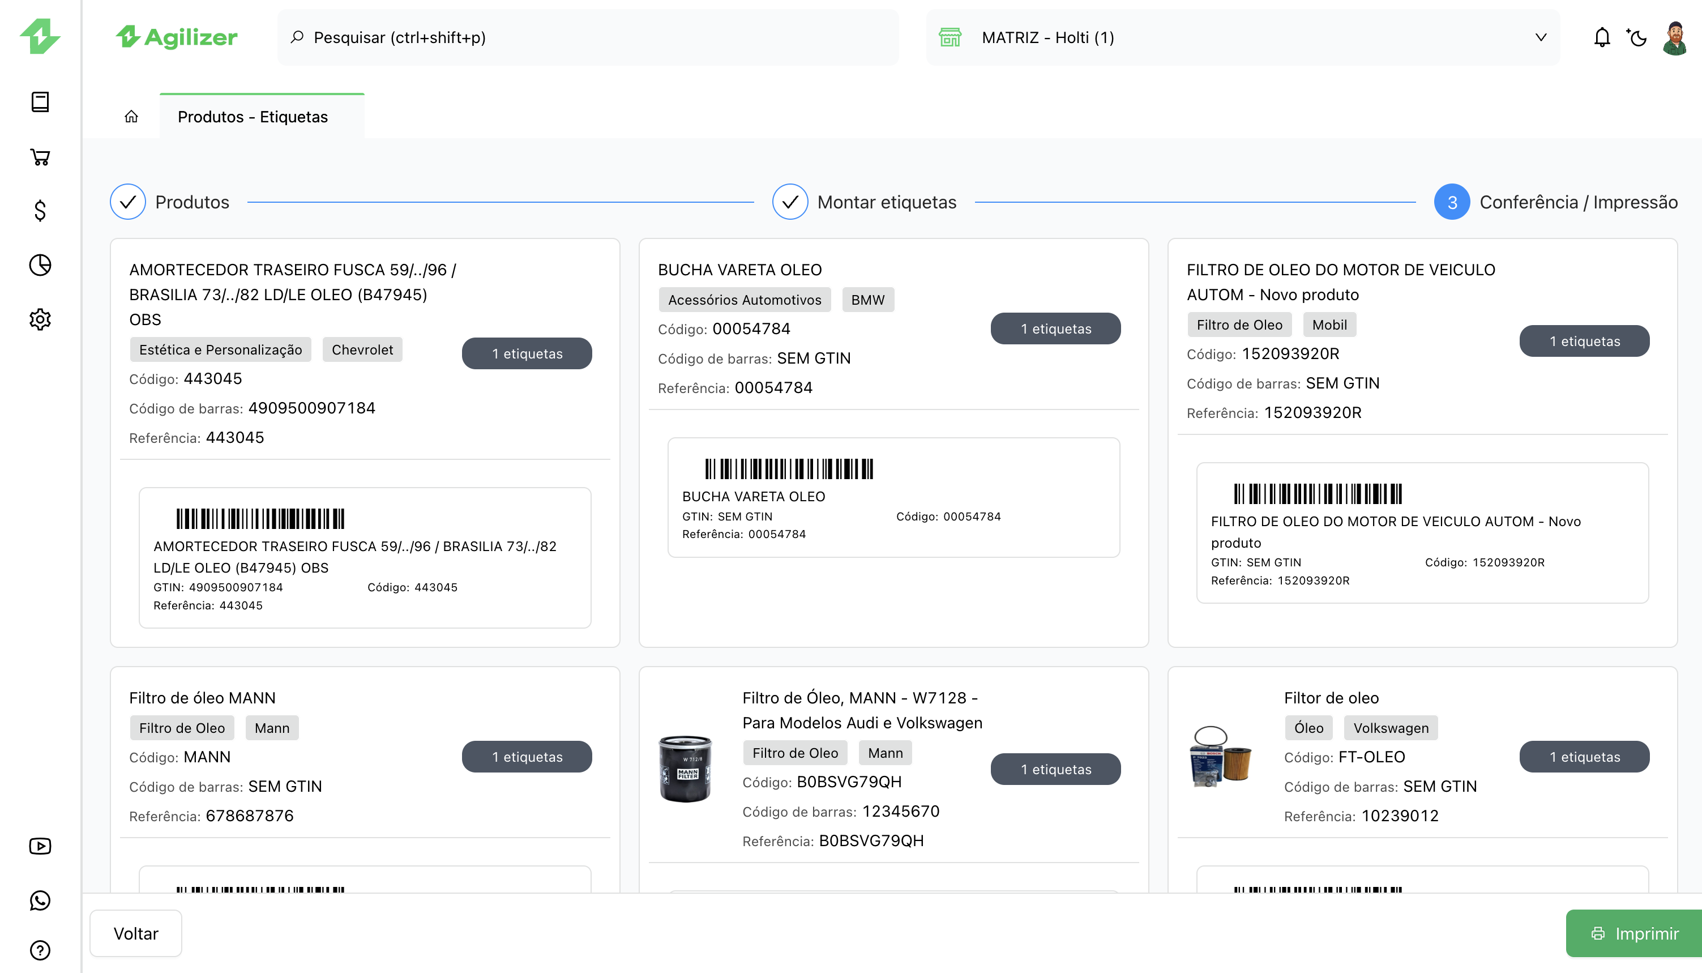1702x973 pixels.
Task: Click product code B0BSVG79QH
Action: 849,782
